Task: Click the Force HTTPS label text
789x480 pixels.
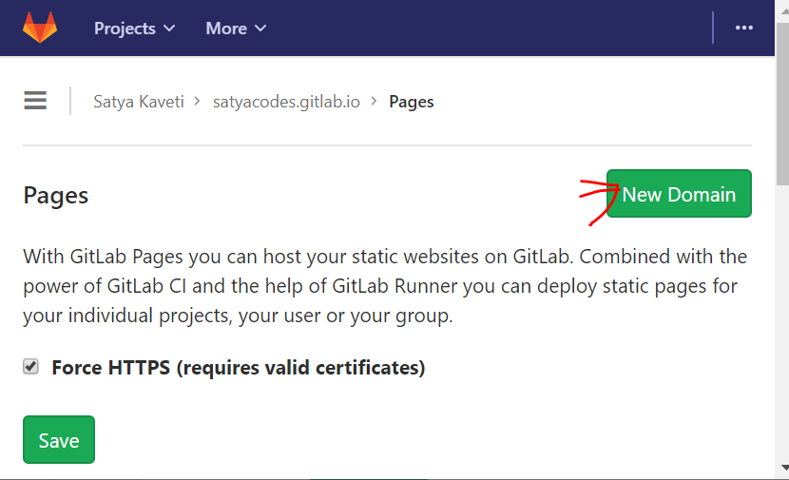Action: coord(238,367)
